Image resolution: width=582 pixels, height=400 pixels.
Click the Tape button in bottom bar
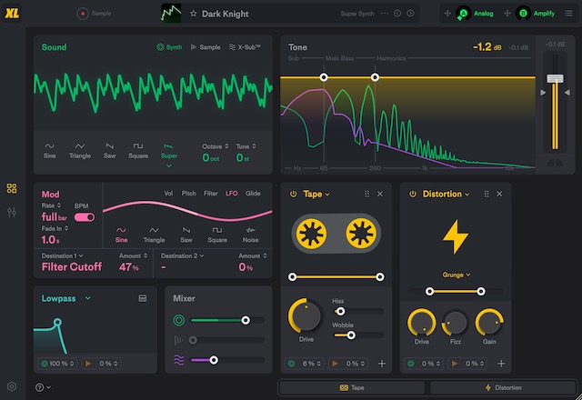point(351,387)
